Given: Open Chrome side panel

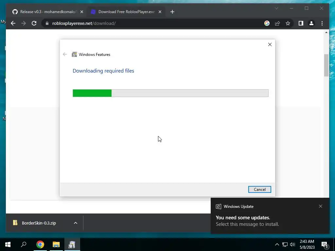Looking at the screenshot, I should pyautogui.click(x=301, y=23).
